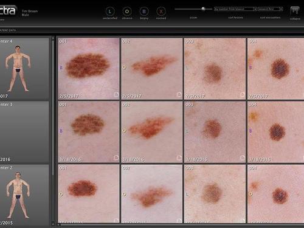Select the empty Encounter 3 panel
Image resolution: width=304 pixels, height=228 pixels.
(24, 133)
